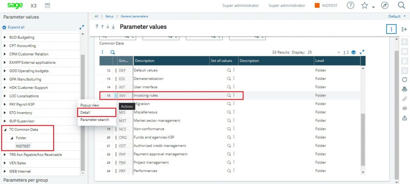Screen dimensions: 410x184
Task: Click the grid search magnifier icon
Action: [x=113, y=52]
